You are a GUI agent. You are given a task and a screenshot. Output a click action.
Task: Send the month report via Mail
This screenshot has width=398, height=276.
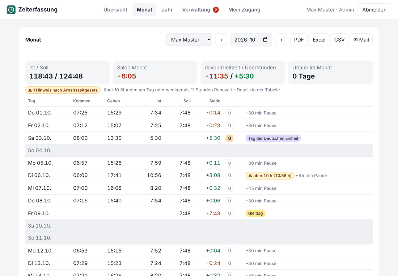(361, 40)
